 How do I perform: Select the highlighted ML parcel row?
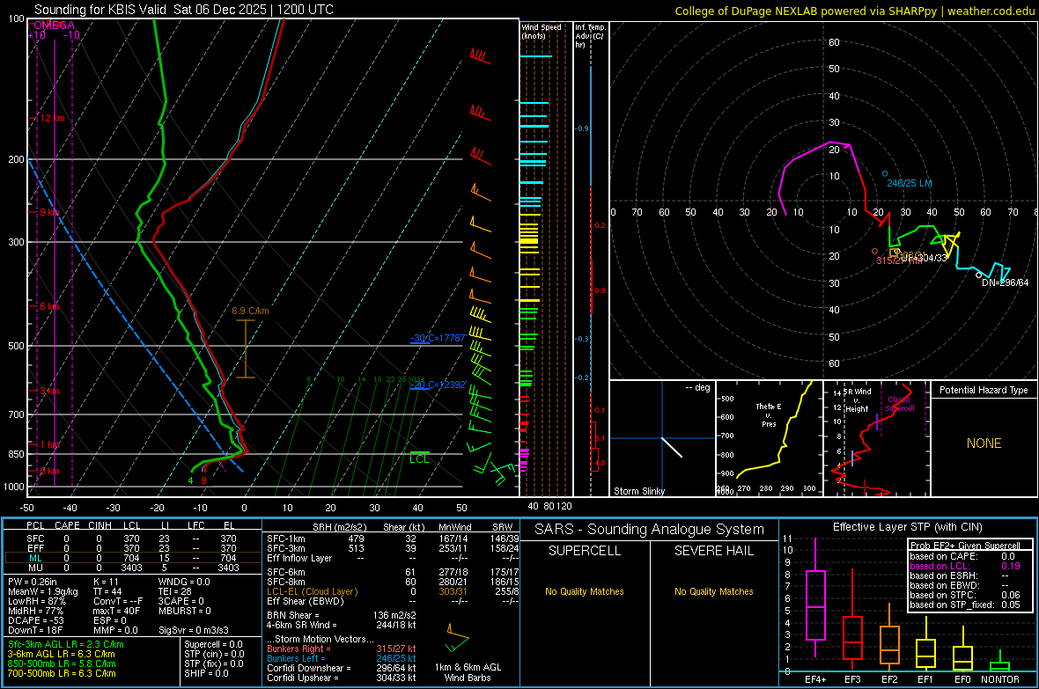click(x=132, y=558)
